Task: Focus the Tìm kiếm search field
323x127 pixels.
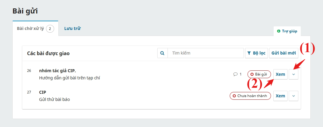Action: 206,53
